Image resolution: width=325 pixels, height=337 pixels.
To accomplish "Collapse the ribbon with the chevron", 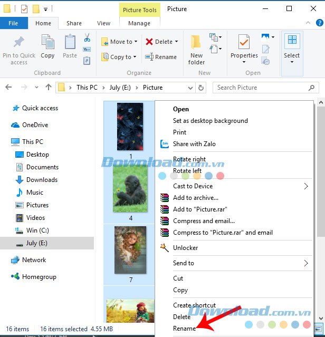I will tap(308, 23).
